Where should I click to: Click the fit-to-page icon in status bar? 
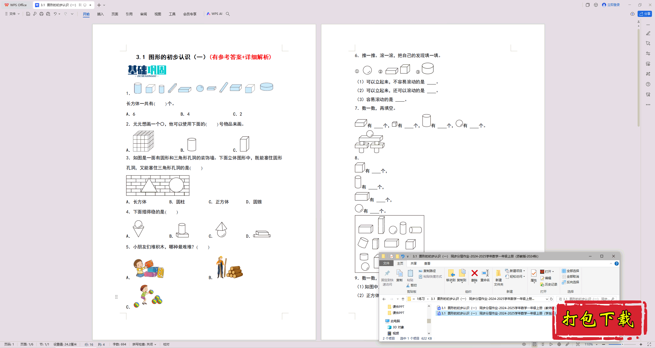pyautogui.click(x=578, y=344)
